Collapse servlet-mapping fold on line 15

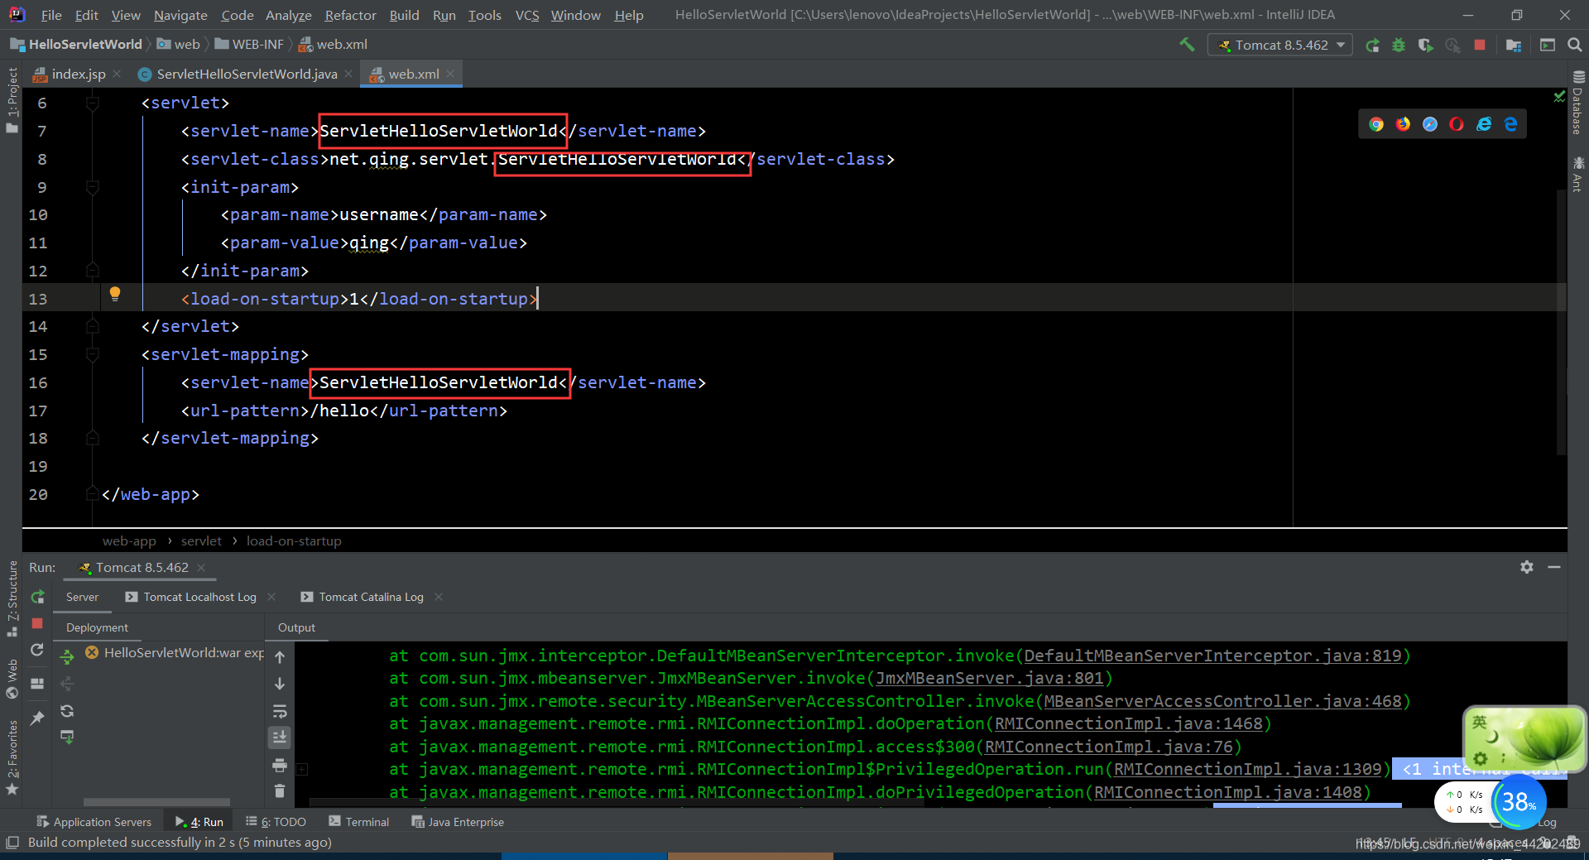tap(93, 354)
